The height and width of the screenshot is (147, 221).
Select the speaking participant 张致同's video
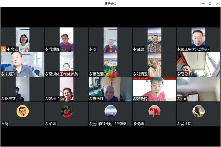(x=154, y=88)
